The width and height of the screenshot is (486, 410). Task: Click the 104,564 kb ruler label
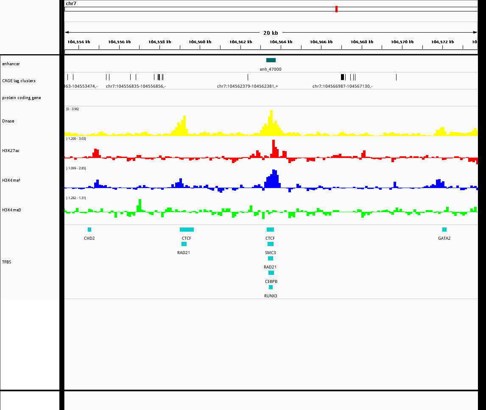[x=281, y=42]
